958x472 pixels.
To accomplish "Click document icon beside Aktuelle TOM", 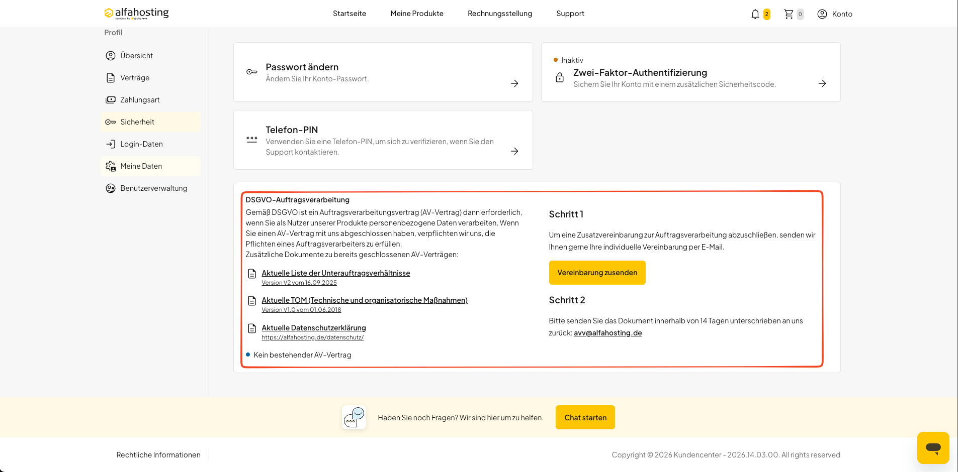I will (252, 301).
